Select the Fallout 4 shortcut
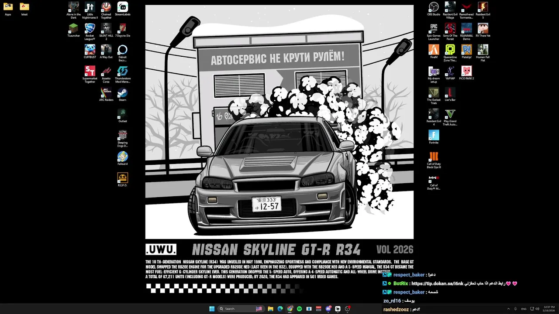Screen dimensions: 559x314 pyautogui.click(x=123, y=158)
